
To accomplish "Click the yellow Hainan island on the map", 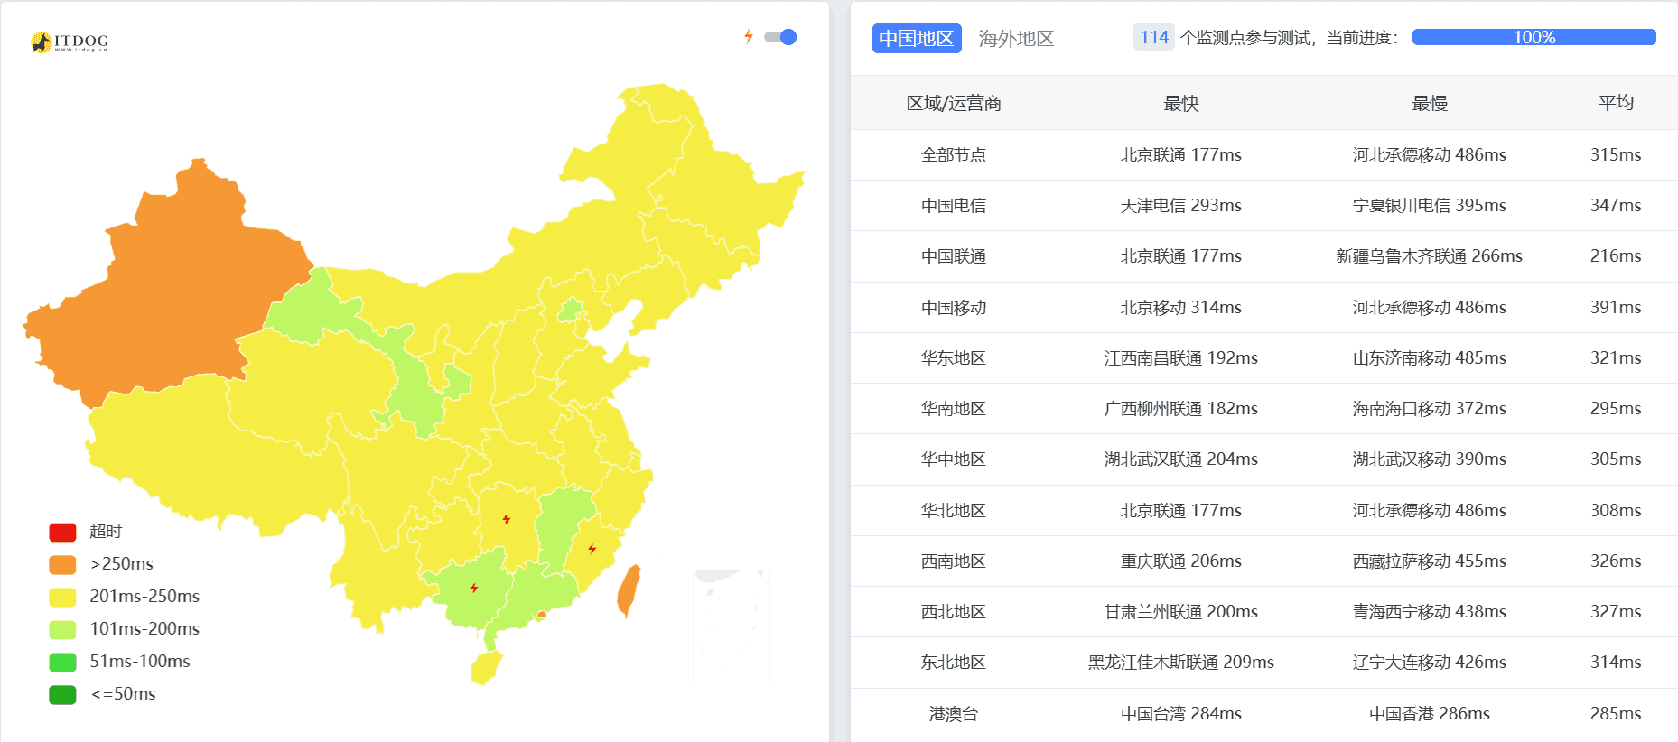I will (486, 668).
